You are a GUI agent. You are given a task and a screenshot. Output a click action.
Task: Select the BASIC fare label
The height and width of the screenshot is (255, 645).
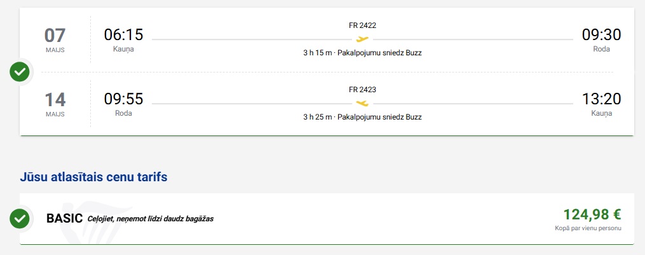pos(65,218)
